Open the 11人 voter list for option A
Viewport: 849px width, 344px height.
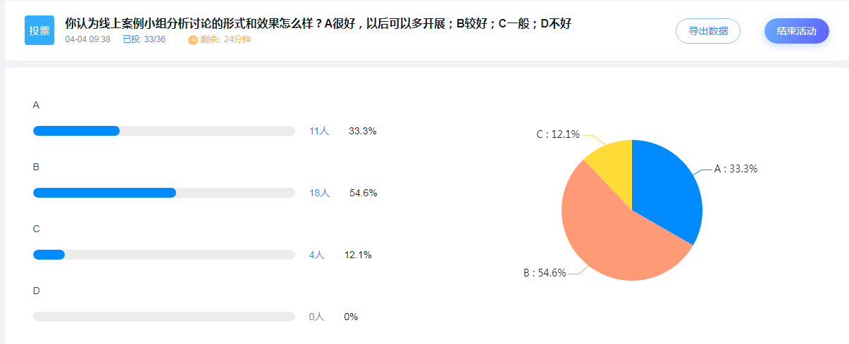(x=319, y=131)
